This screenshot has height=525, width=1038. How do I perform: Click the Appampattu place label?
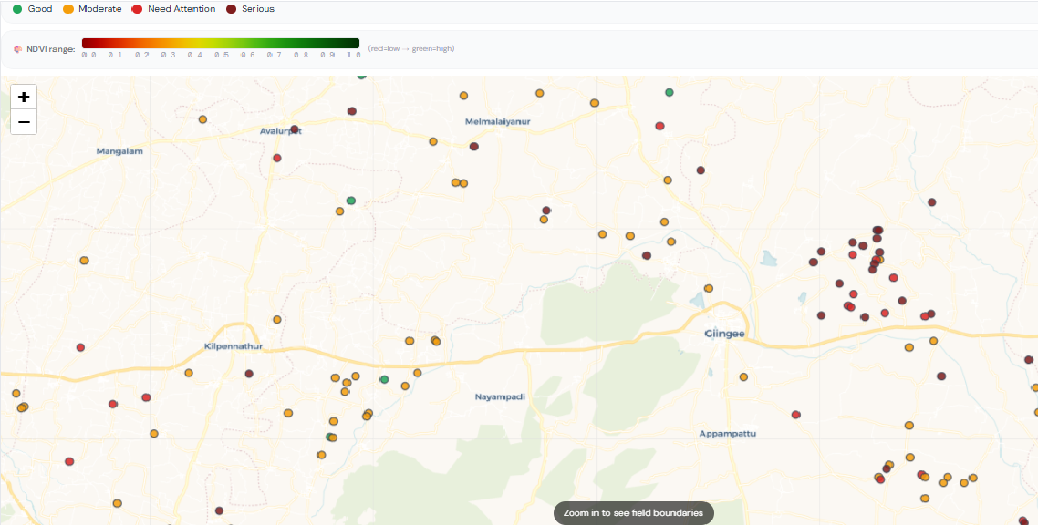(728, 434)
